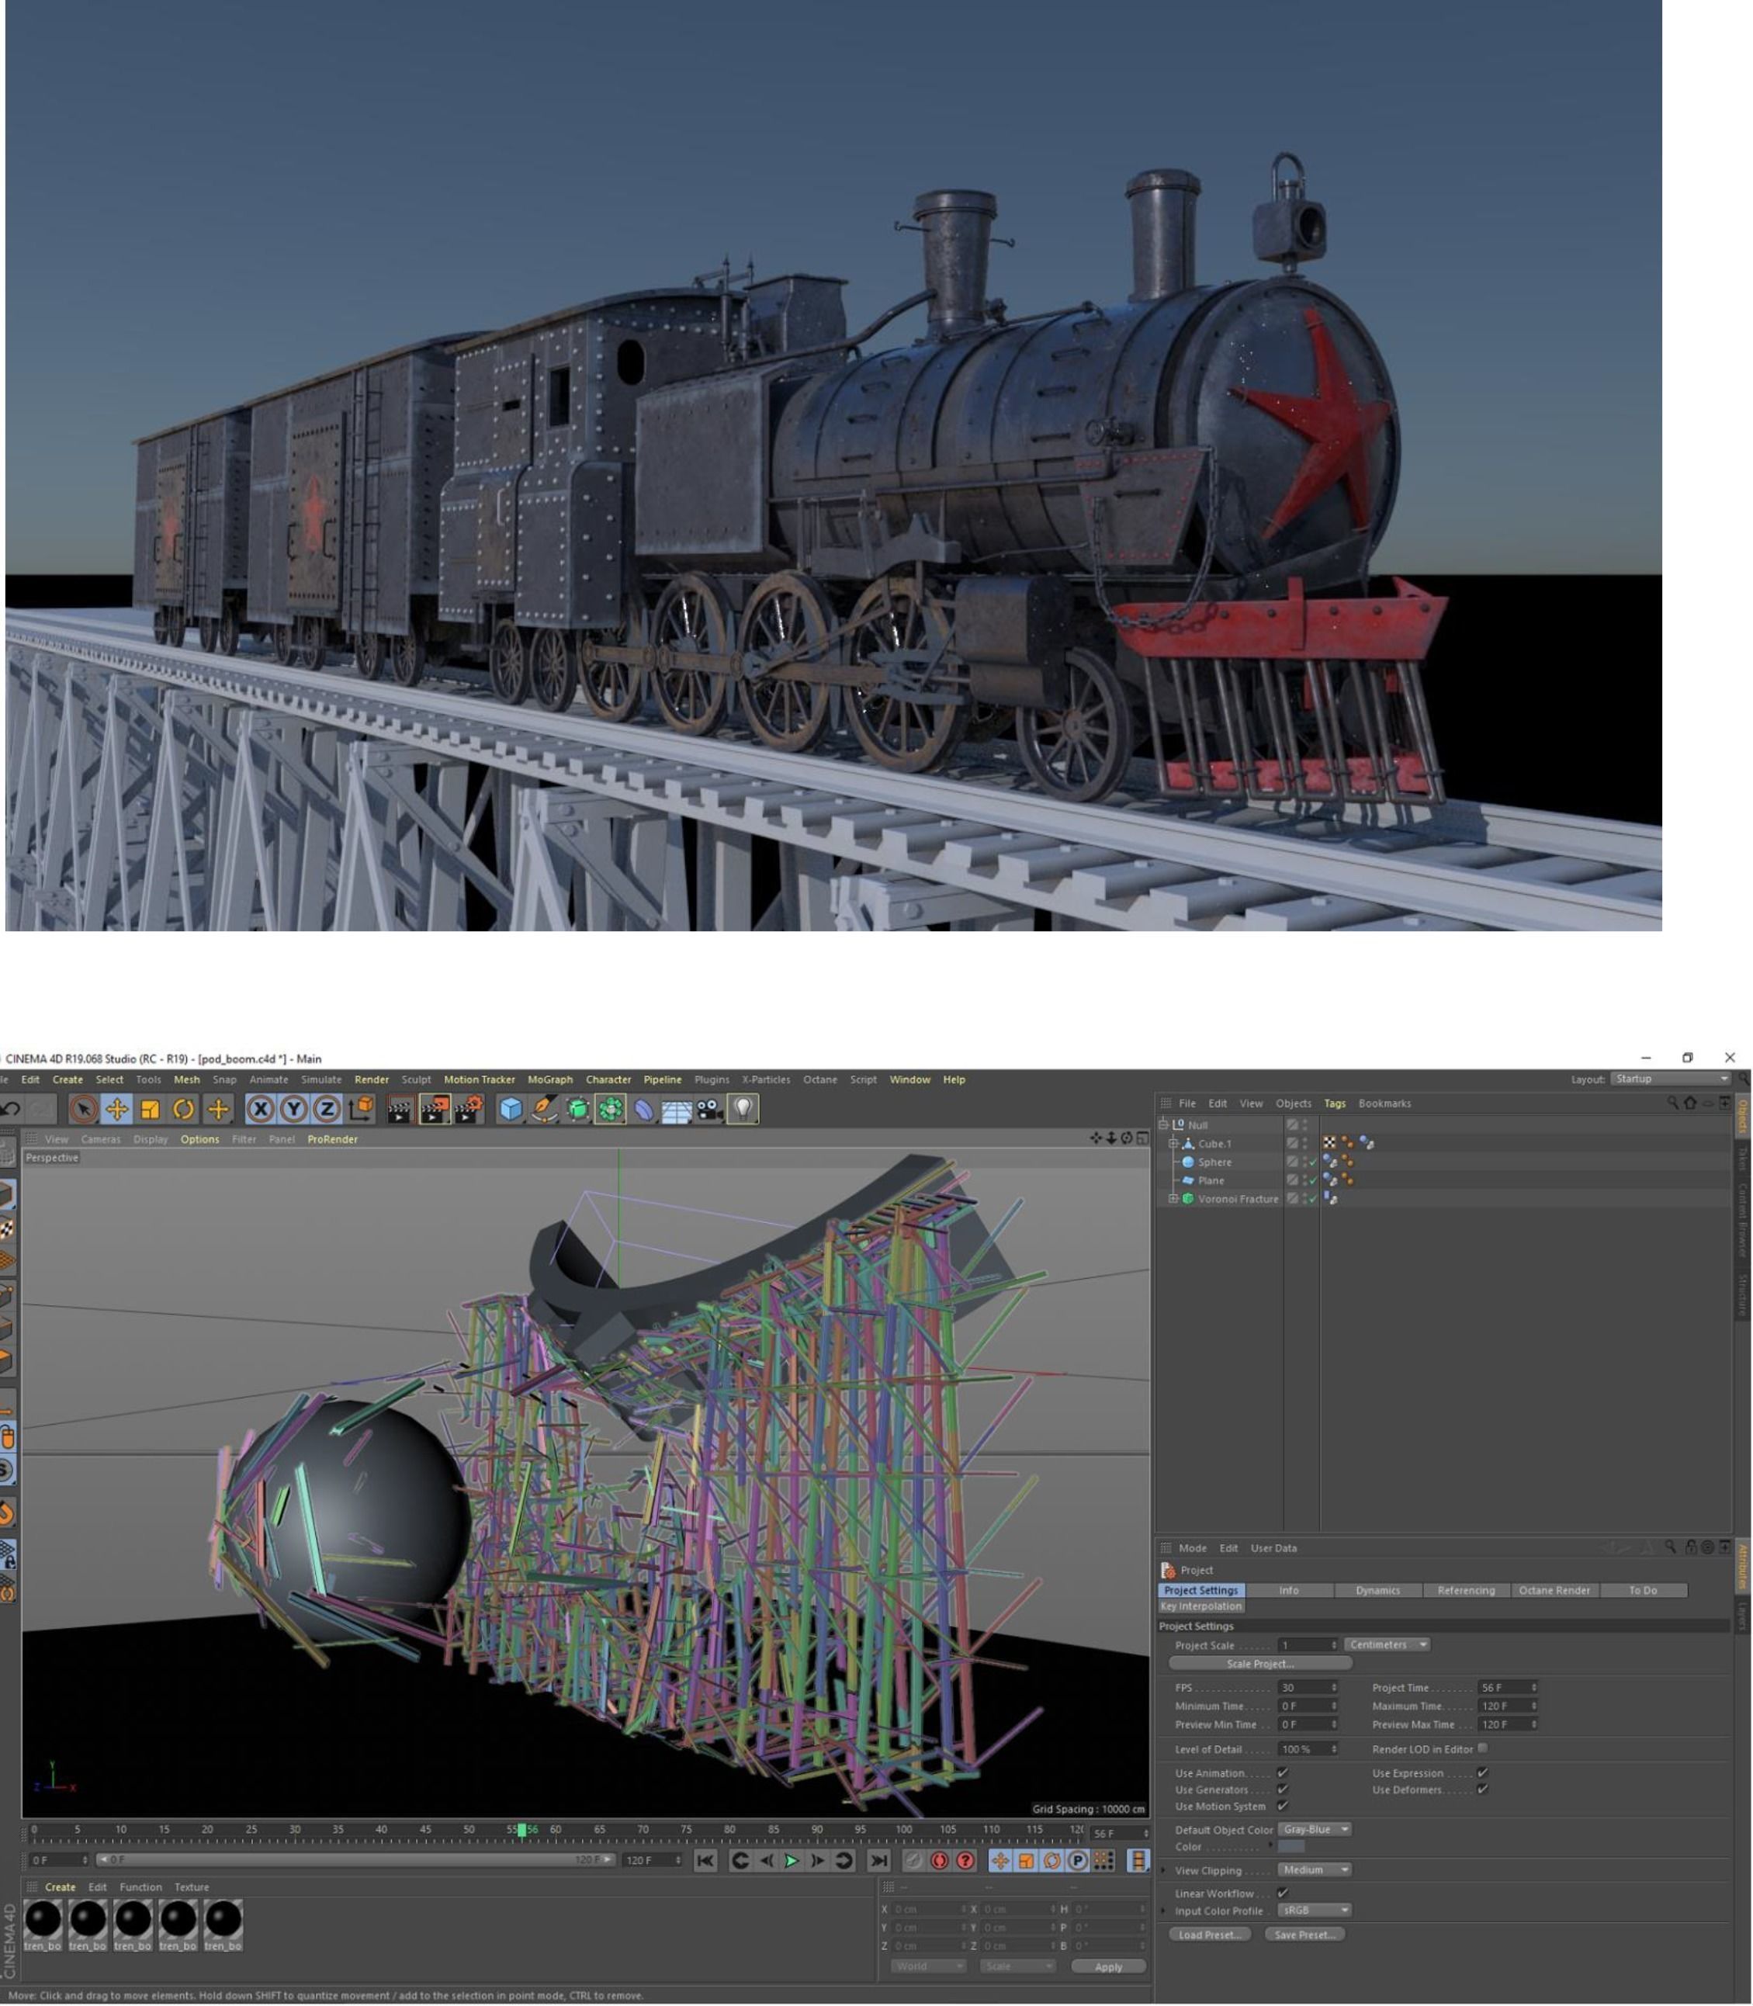Go to start of timeline
This screenshot has height=2006, width=1753.
click(705, 1861)
